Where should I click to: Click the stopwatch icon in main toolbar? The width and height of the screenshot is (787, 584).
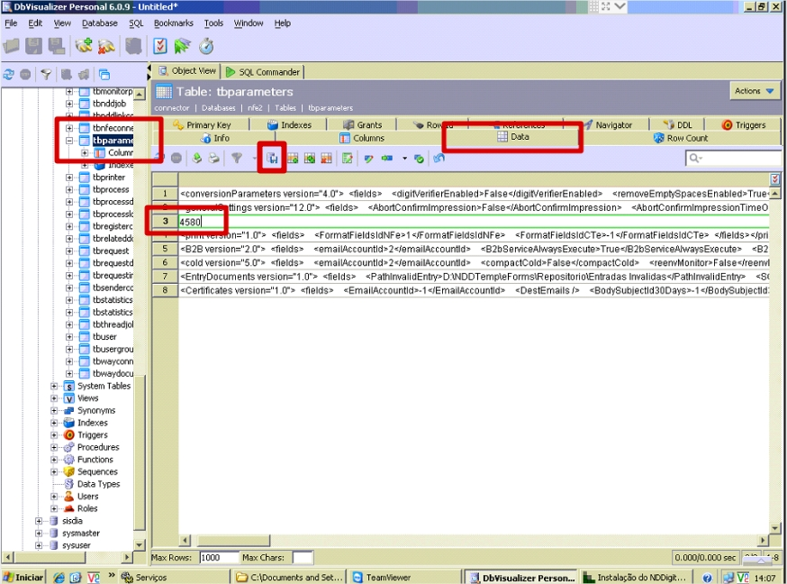206,45
